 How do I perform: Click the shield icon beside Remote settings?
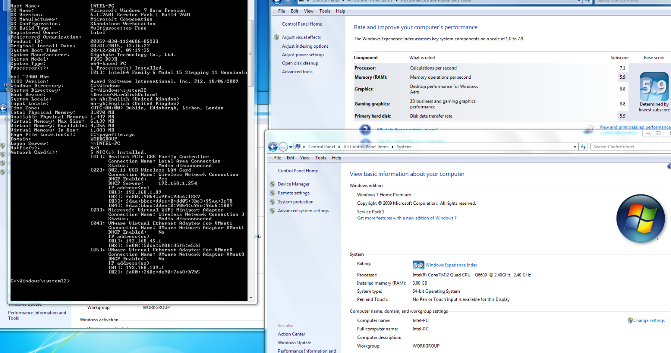click(273, 193)
